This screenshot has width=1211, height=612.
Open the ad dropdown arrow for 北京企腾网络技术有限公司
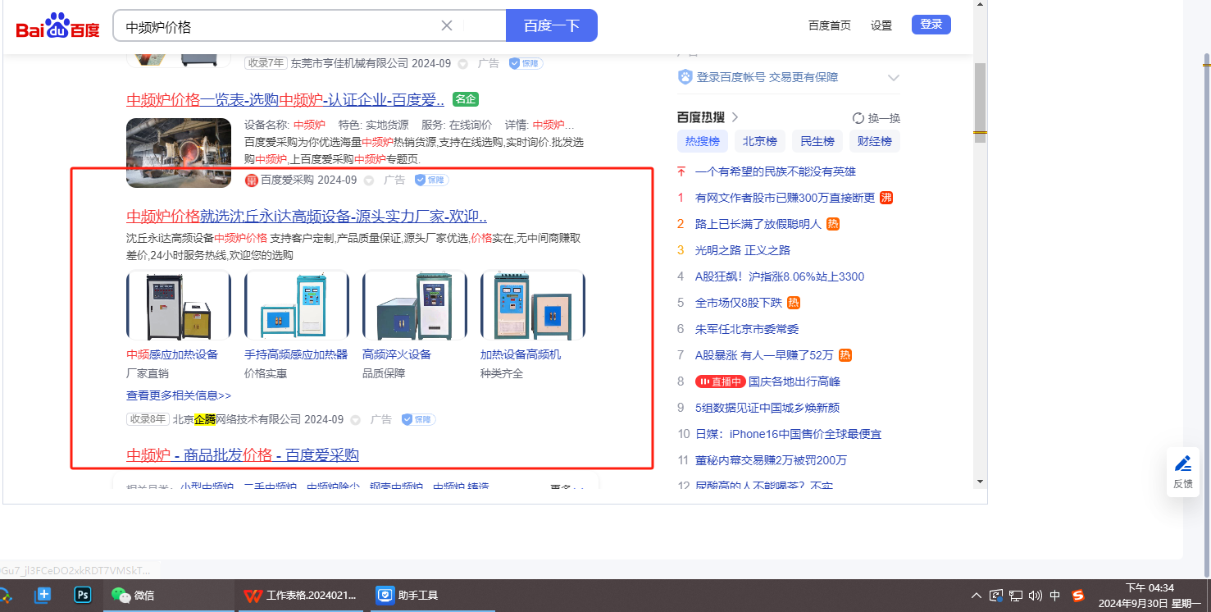pos(356,420)
